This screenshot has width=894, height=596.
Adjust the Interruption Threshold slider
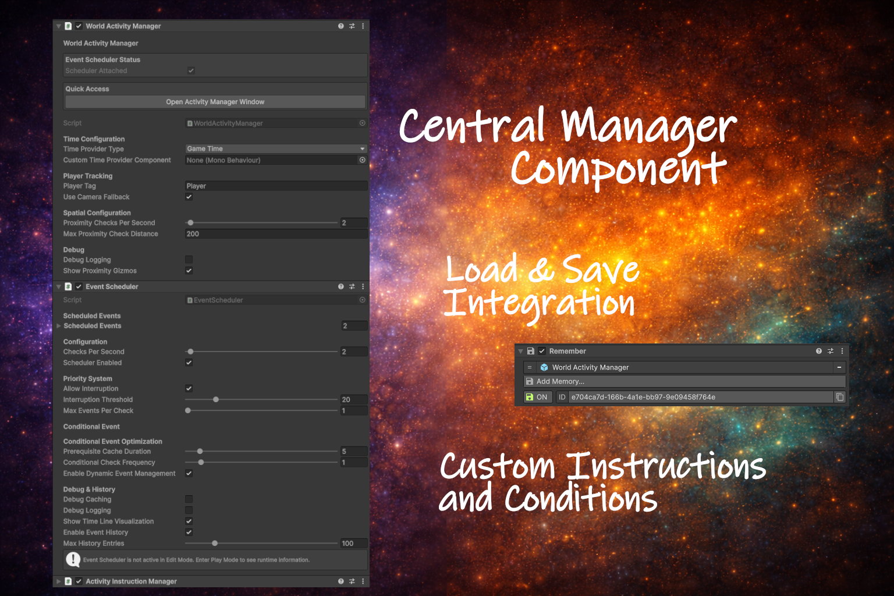pos(216,400)
